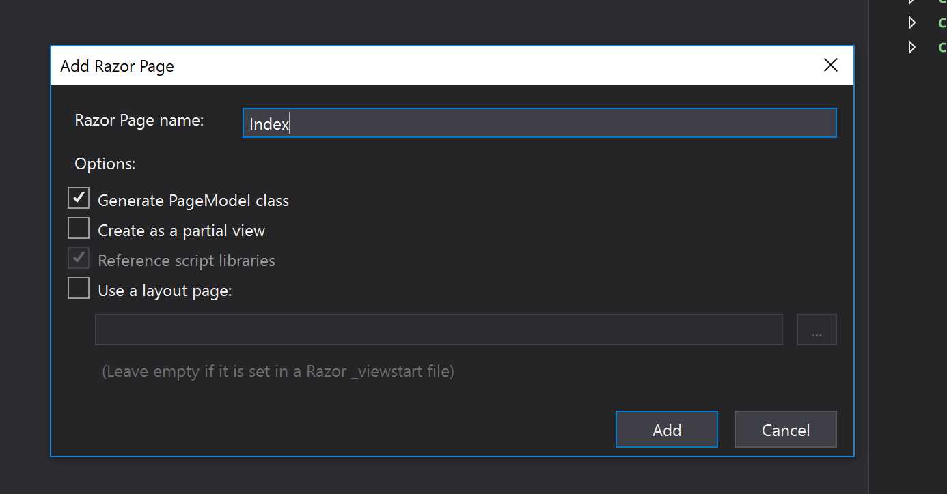Click the Leave empty hint text
The image size is (947, 494).
(x=279, y=370)
